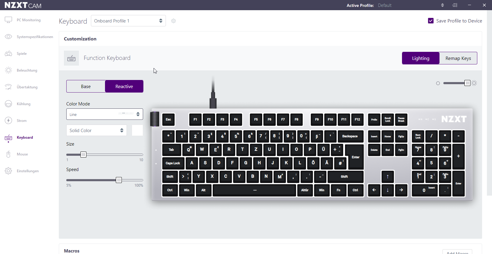Open Solid Color dropdown
The height and width of the screenshot is (254, 492).
[x=97, y=130]
